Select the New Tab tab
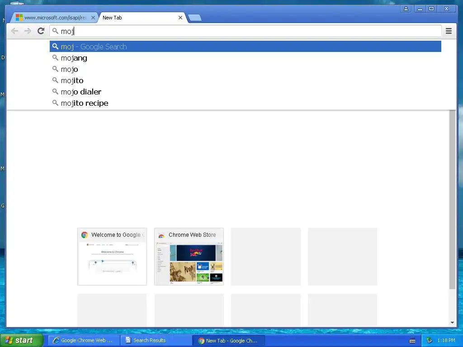This screenshot has height=347, width=463. pos(142,18)
